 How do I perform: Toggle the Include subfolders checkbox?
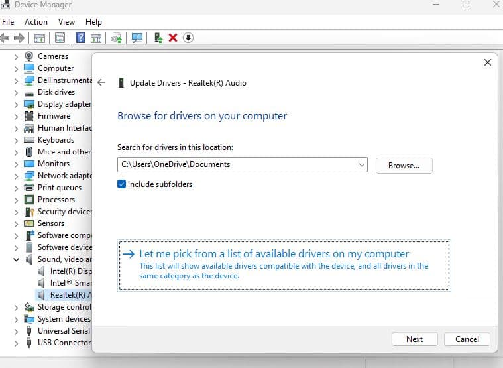[x=122, y=184]
